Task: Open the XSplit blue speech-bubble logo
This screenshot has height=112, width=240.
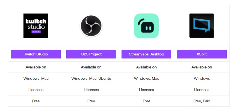Action: pos(202,26)
